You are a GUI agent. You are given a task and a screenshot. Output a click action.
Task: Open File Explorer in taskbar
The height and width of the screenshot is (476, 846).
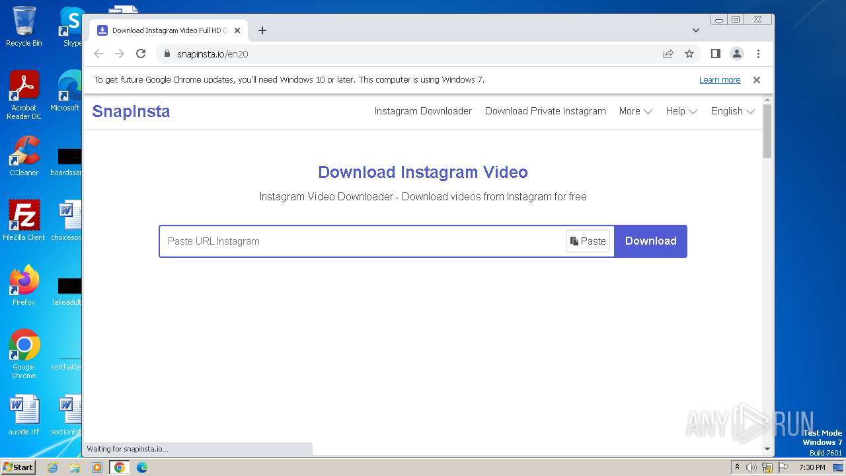coord(75,467)
